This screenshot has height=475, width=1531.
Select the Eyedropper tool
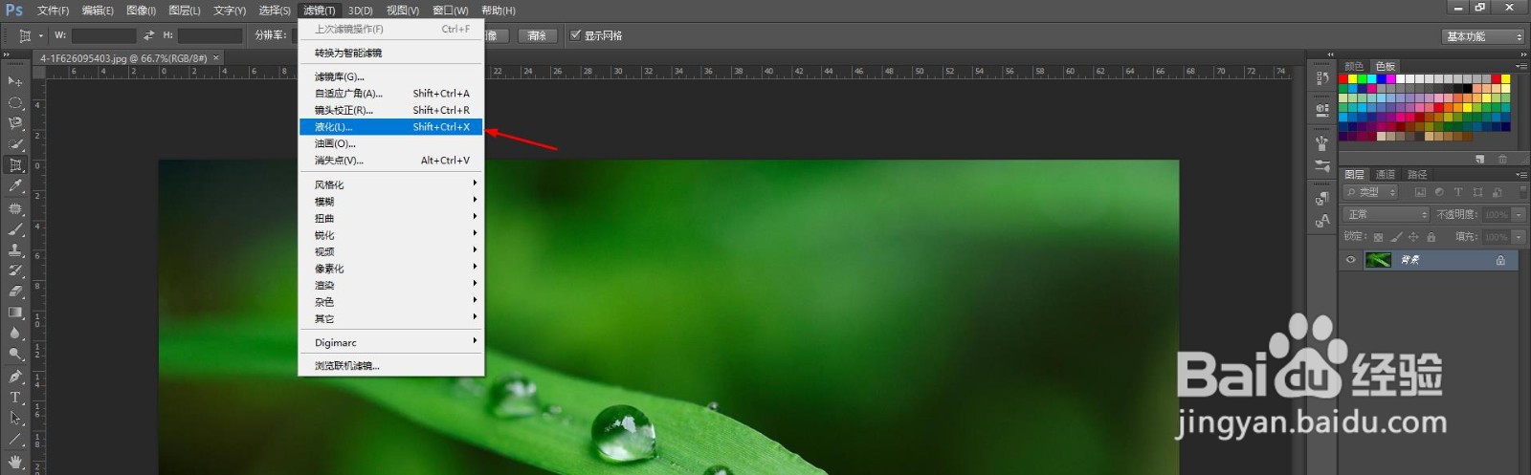(x=15, y=186)
